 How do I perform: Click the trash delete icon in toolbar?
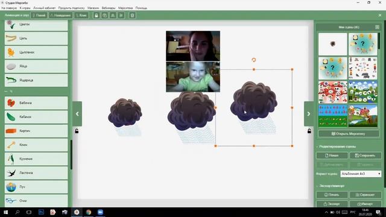pos(132,16)
